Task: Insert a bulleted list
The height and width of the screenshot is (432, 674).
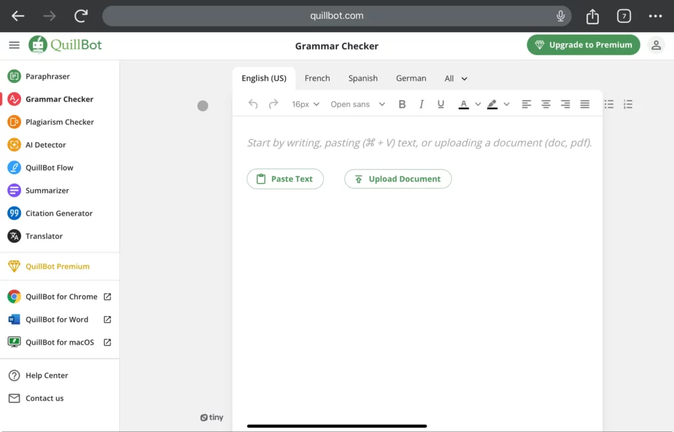Action: click(x=609, y=104)
